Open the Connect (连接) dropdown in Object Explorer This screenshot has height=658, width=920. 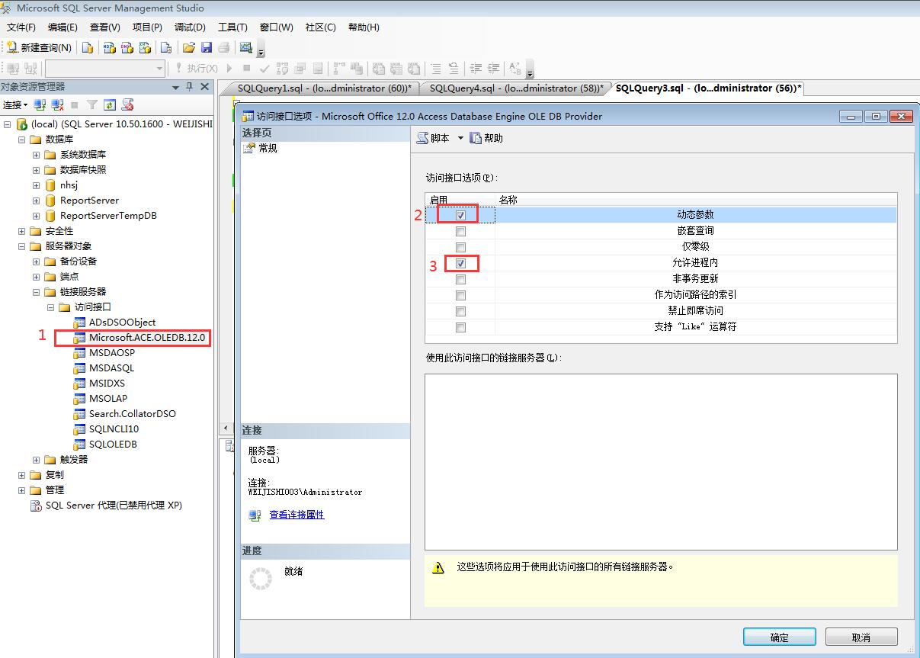click(15, 104)
